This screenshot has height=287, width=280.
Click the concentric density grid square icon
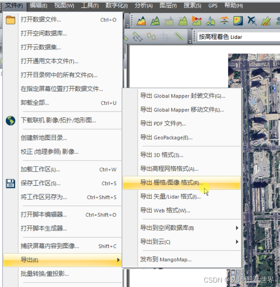point(238,21)
